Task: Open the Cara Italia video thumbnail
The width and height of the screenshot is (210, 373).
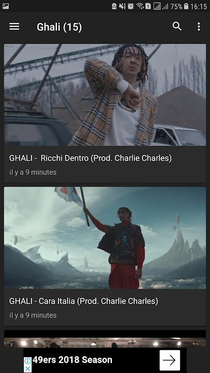Action: click(105, 238)
